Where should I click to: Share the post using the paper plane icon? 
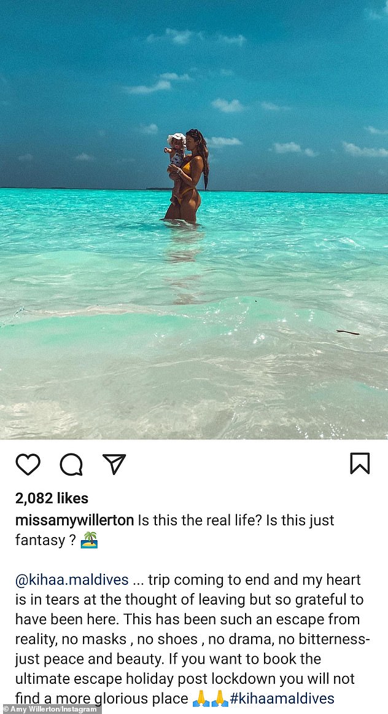114,463
